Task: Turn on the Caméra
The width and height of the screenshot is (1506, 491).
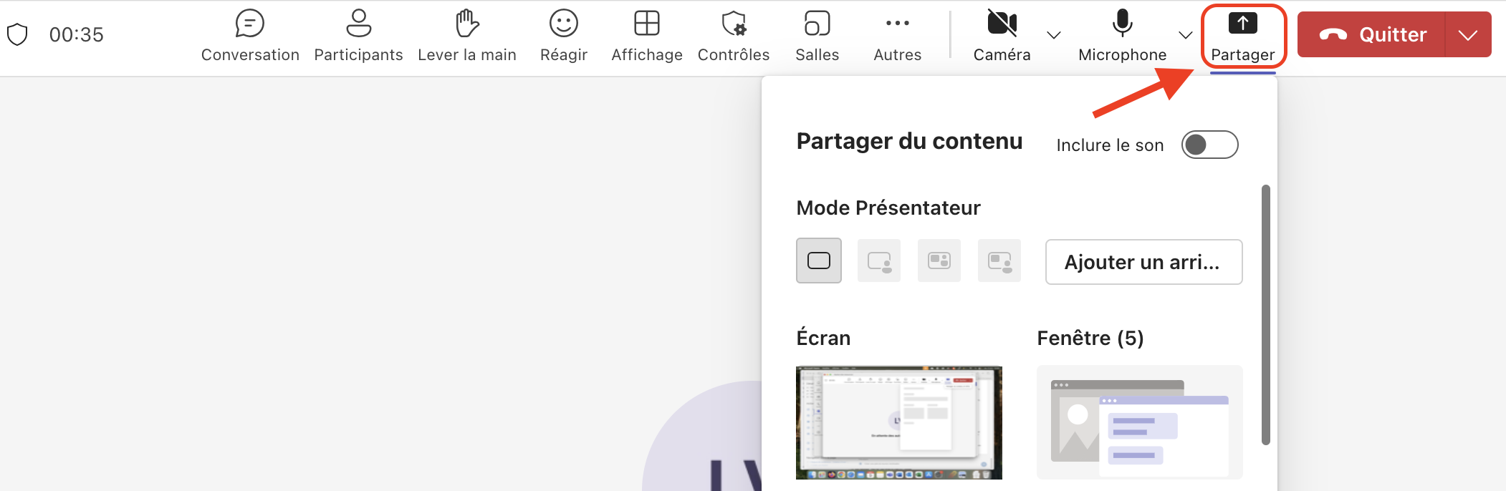Action: (x=1002, y=36)
